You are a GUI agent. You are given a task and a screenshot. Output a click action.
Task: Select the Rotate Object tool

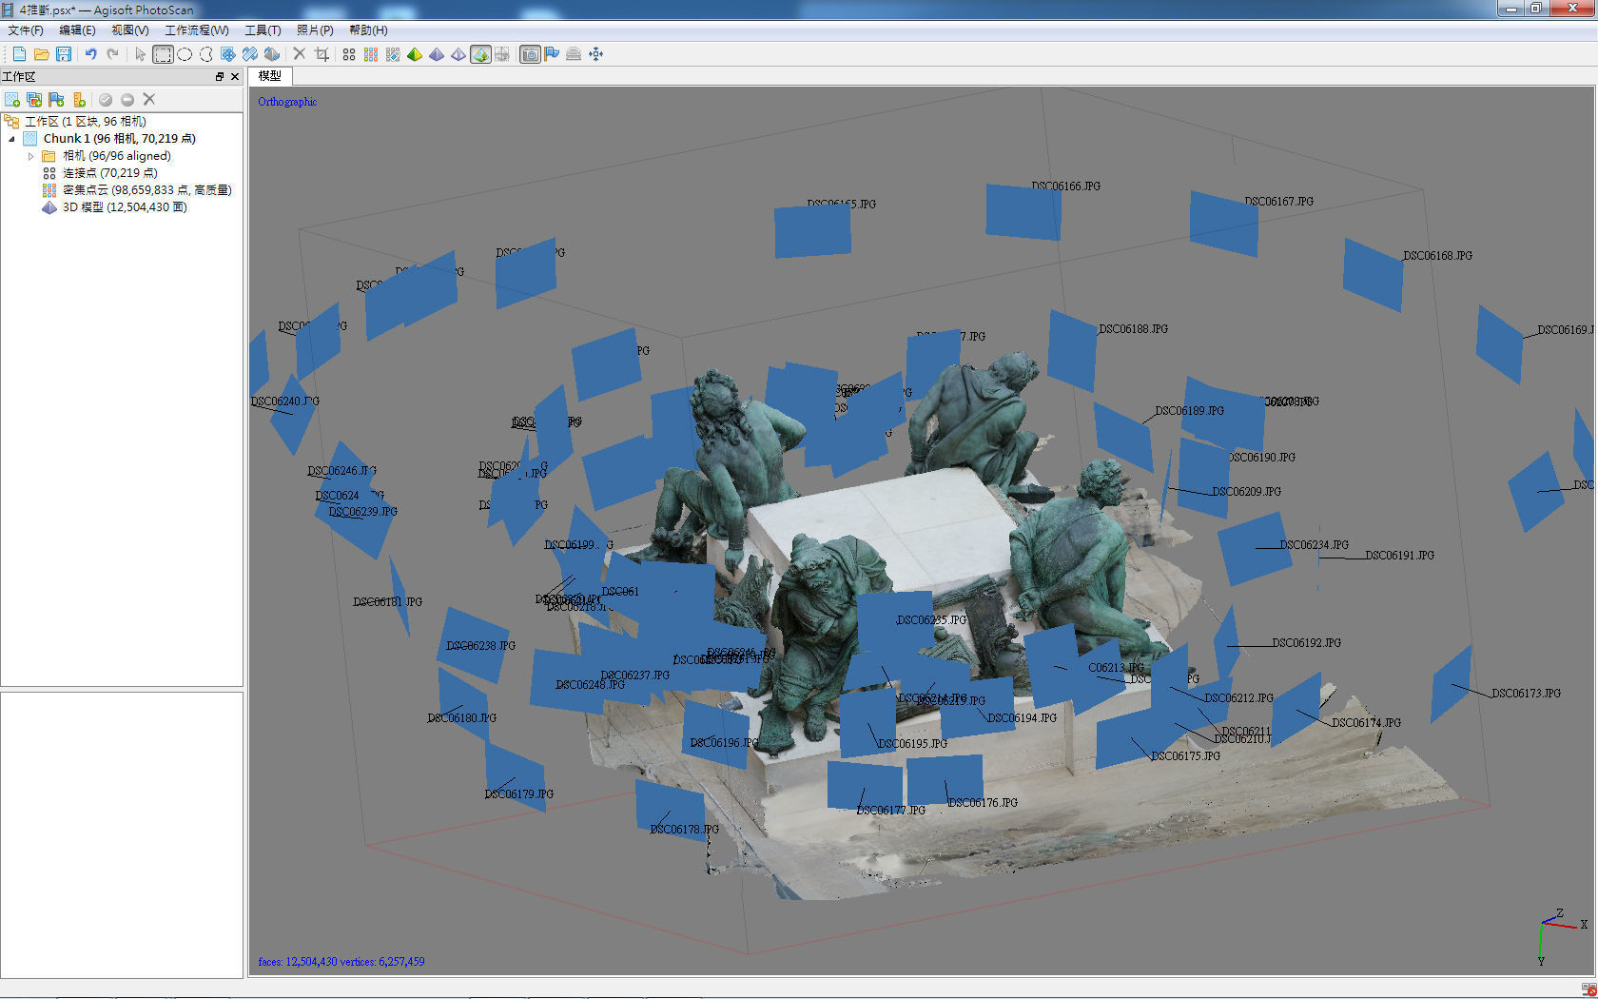(272, 54)
